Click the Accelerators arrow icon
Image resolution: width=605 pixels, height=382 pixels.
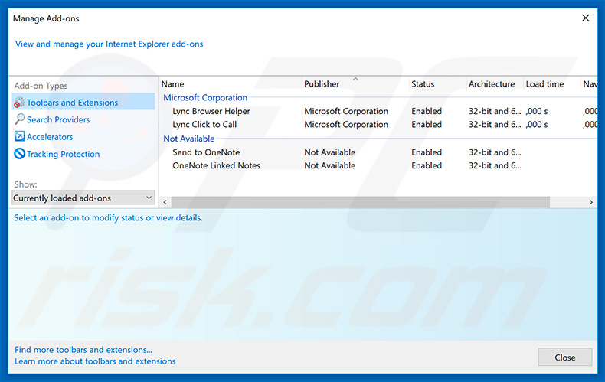[19, 136]
